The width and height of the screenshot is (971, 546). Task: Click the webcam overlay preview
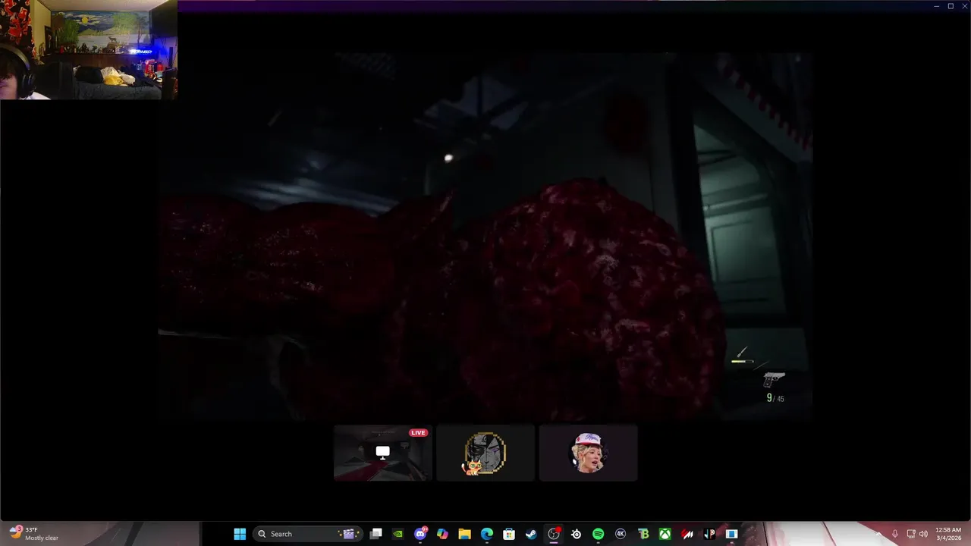point(89,50)
